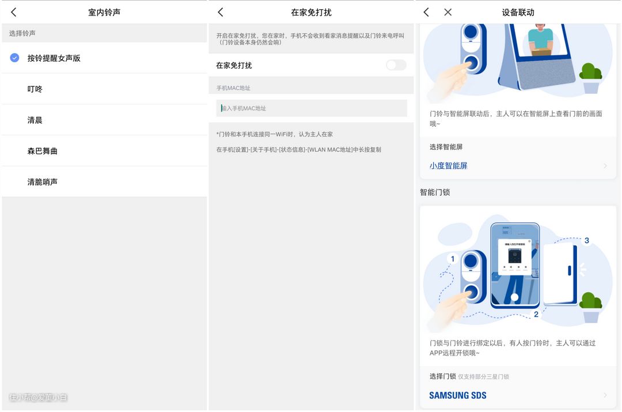Expand chevron beside 小度智能屏
This screenshot has height=412, width=622.
point(605,166)
